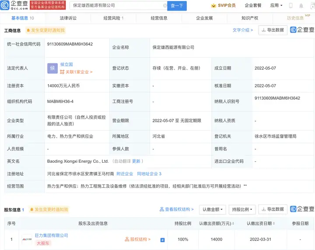This screenshot has height=250, width=315.
Task: Click the 2022-03-31 contribution date cell
Action: pyautogui.click(x=261, y=239)
